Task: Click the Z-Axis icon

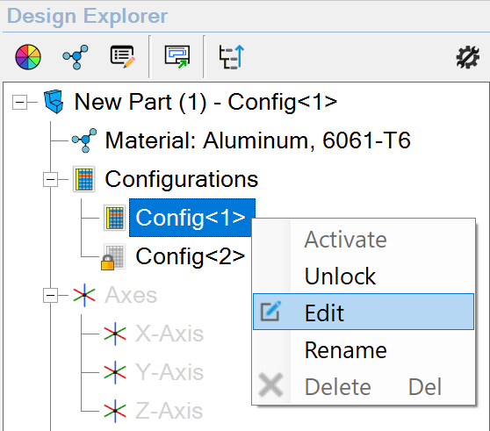Action: (x=115, y=411)
